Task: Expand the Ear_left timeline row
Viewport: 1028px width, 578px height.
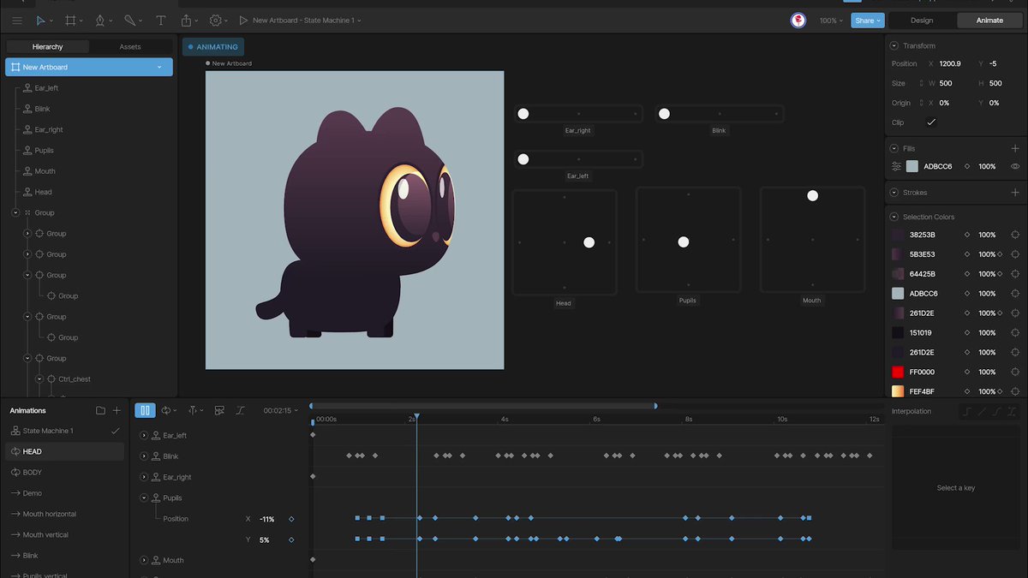Action: click(x=144, y=435)
